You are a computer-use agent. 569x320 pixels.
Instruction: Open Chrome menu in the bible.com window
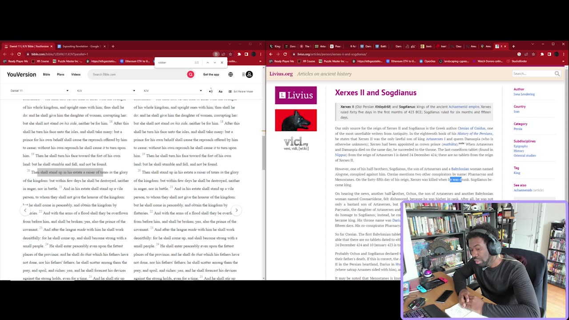pyautogui.click(x=261, y=54)
